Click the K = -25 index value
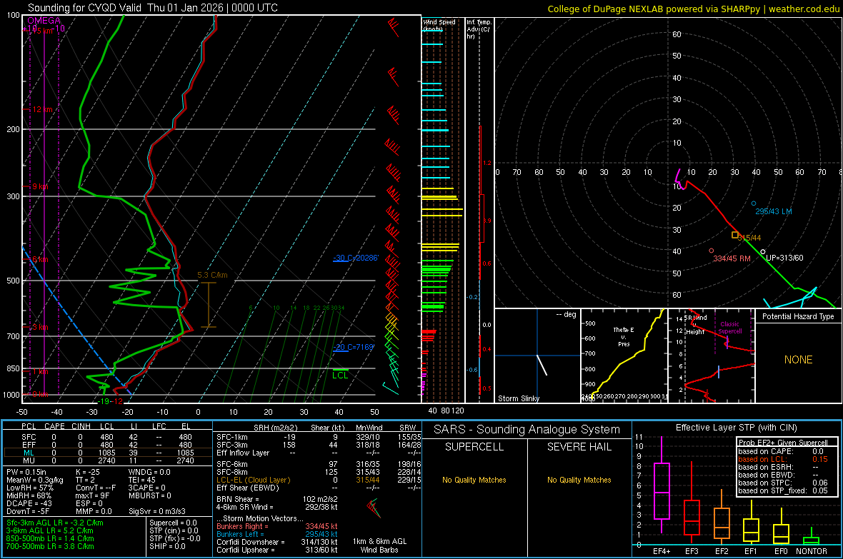The image size is (843, 559). tap(89, 472)
